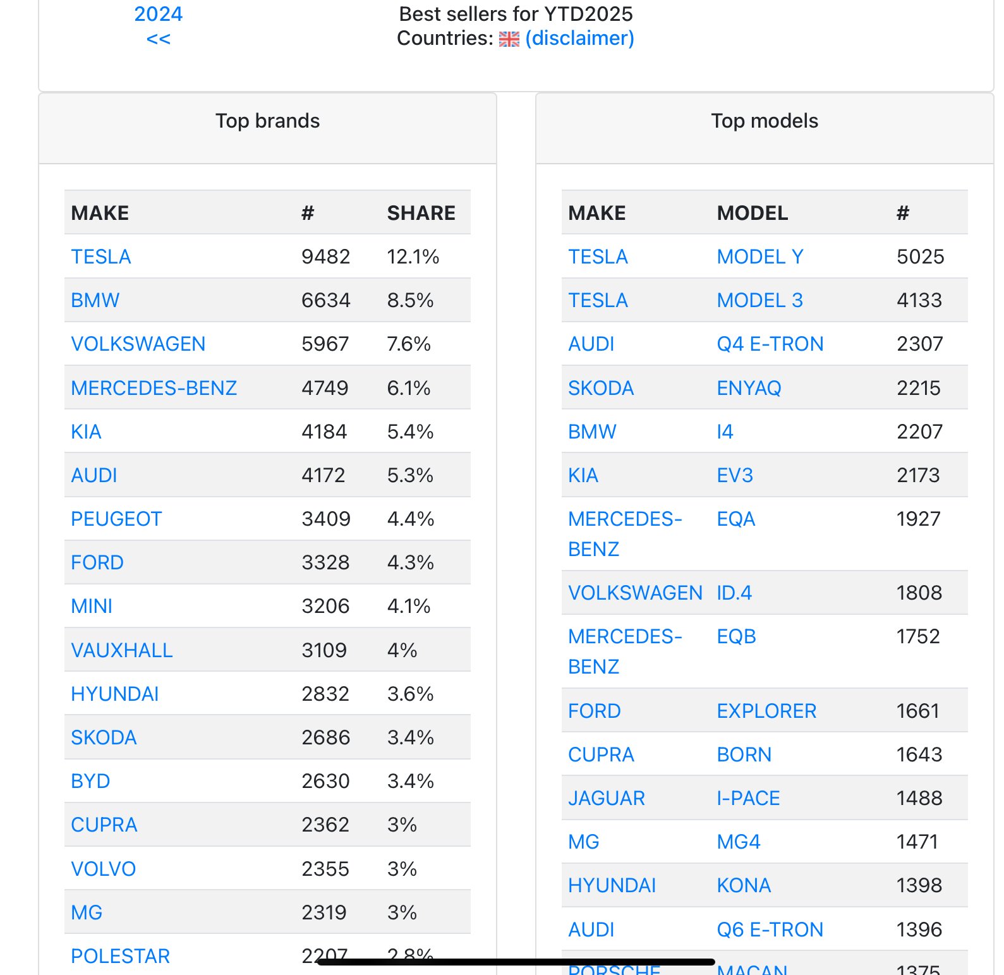The height and width of the screenshot is (975, 1004).
Task: Click the POLESTAR brand link
Action: [x=120, y=956]
